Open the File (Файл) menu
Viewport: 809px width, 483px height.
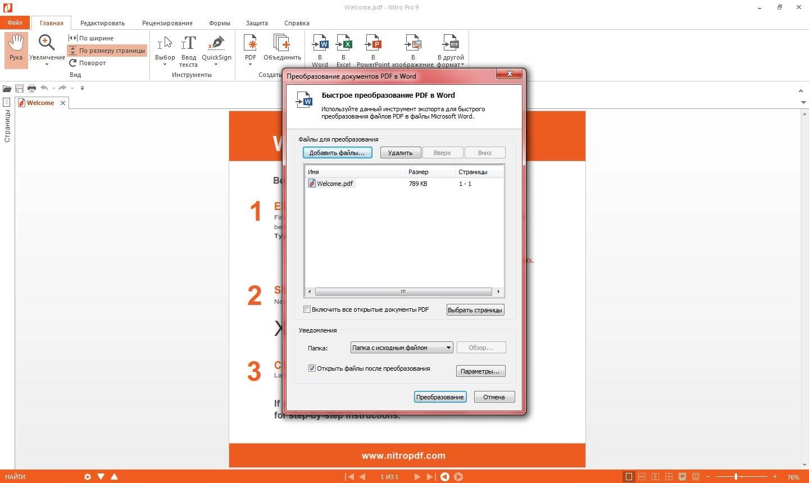15,23
